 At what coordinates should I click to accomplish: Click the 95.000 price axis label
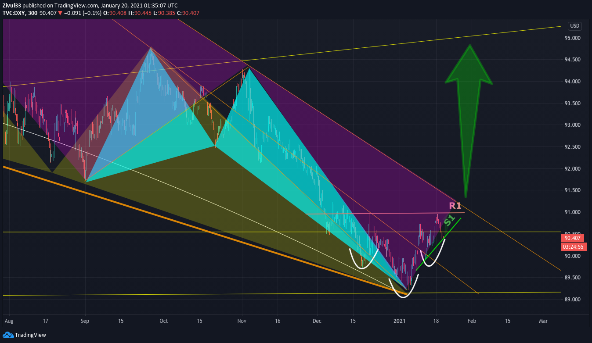(573, 38)
